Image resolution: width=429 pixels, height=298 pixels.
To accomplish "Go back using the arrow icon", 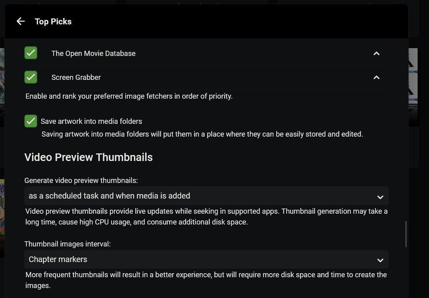I will pyautogui.click(x=21, y=22).
